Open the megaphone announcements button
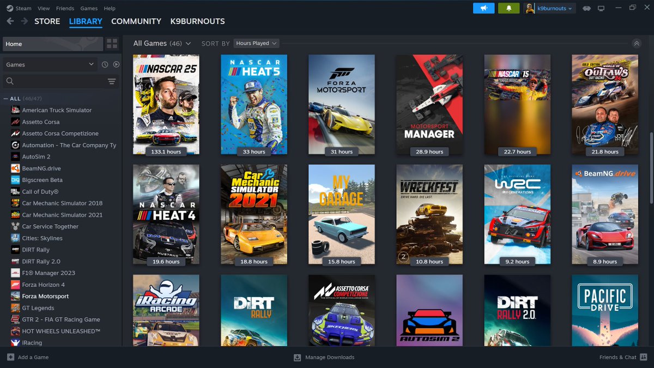This screenshot has height=368, width=654. [x=483, y=8]
